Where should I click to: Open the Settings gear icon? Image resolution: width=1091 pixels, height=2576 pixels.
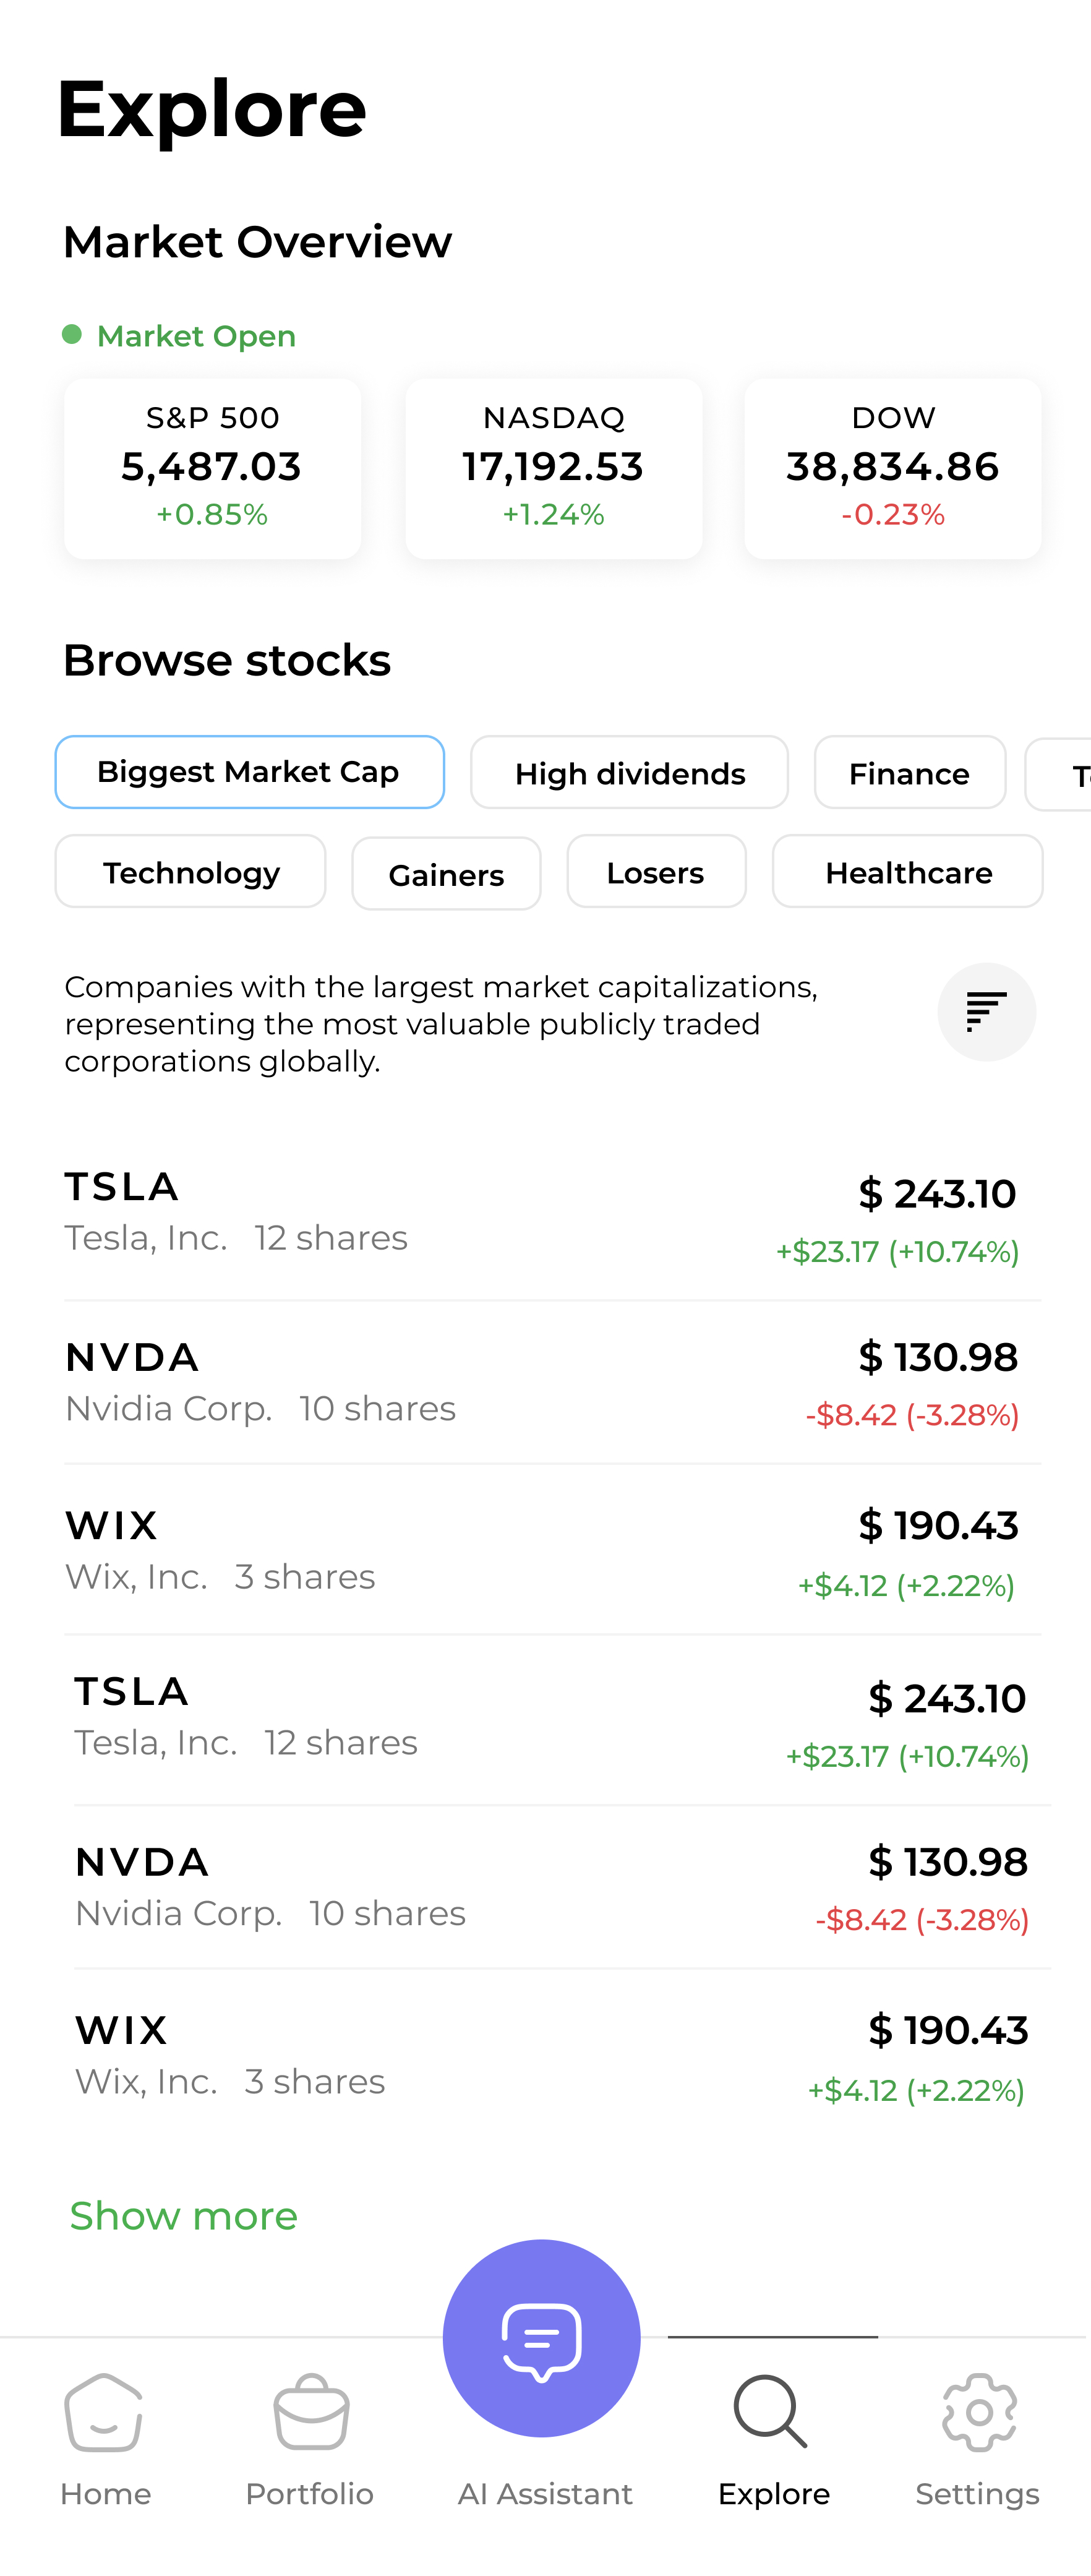(979, 2412)
